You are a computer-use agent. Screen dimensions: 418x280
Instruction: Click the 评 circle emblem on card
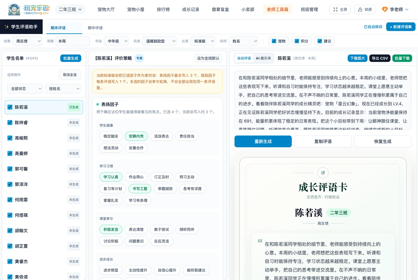323,173
